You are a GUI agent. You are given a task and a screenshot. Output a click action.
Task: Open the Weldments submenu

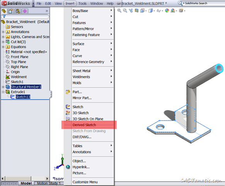click(x=89, y=77)
